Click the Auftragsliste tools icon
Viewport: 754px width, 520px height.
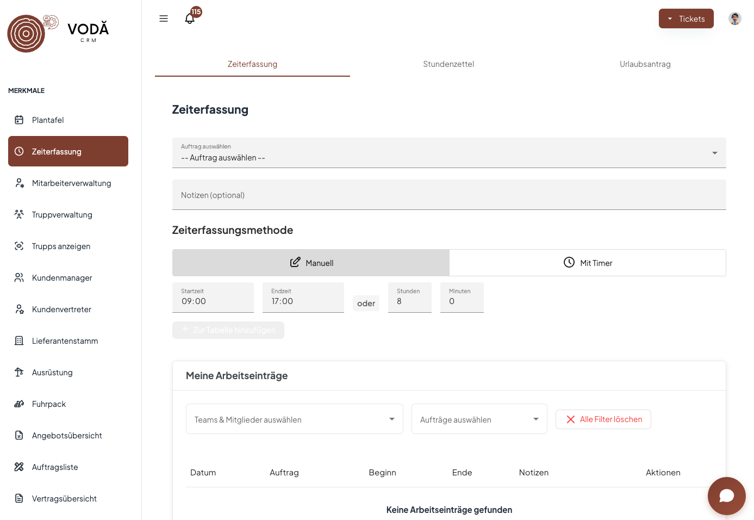[x=19, y=467]
